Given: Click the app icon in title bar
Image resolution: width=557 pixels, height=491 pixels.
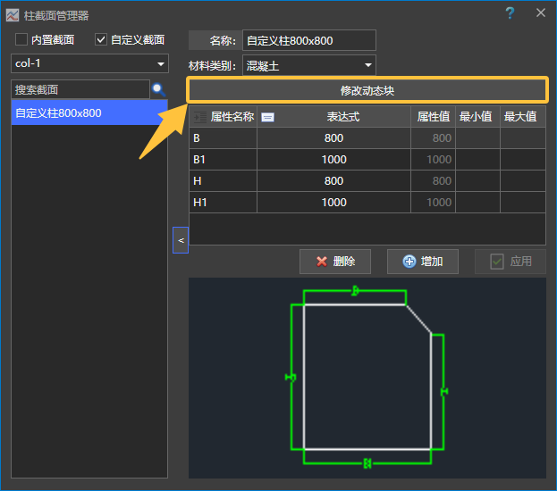Looking at the screenshot, I should 13,15.
